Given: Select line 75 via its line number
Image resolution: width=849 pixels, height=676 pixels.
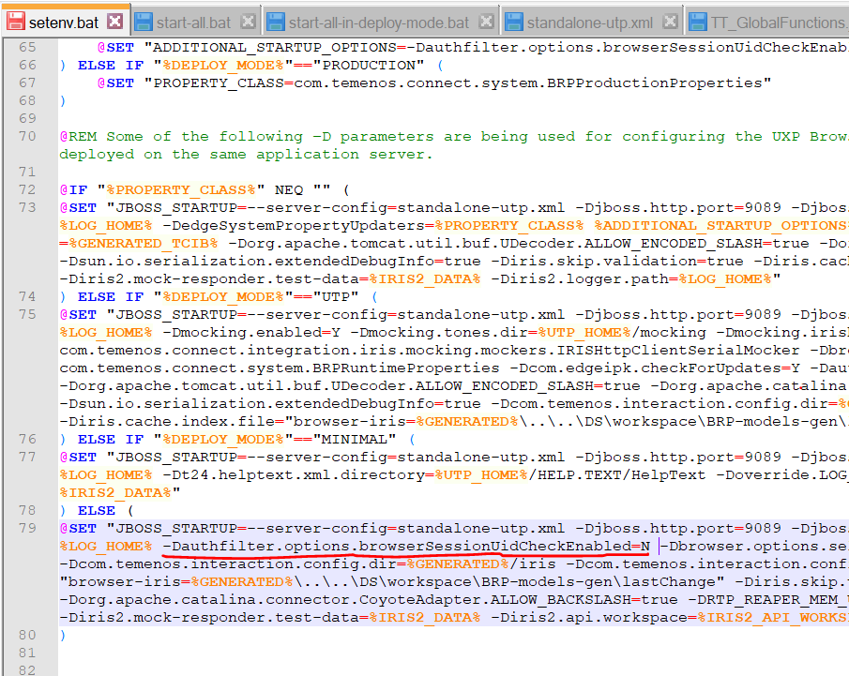Looking at the screenshot, I should coord(27,315).
